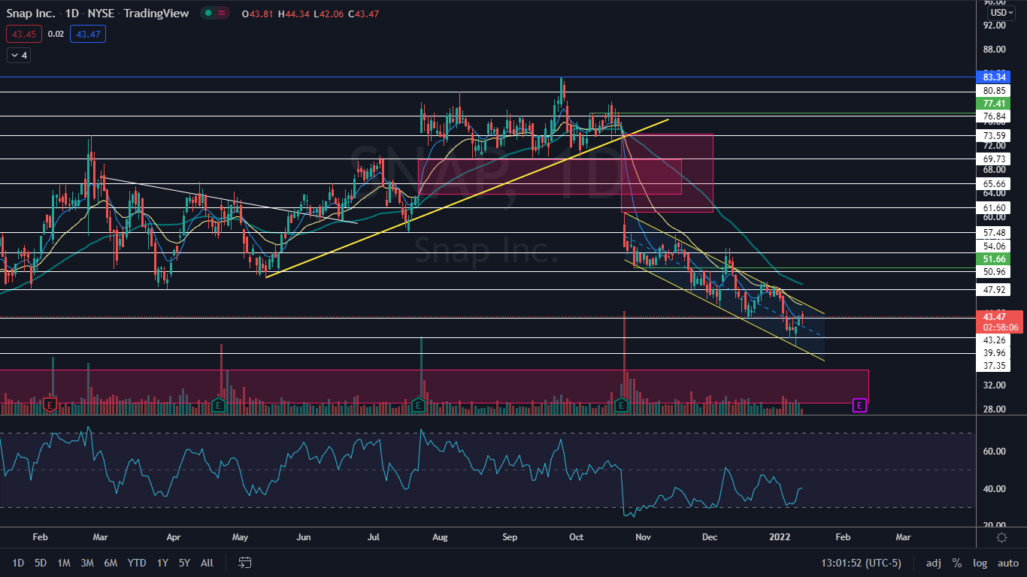Viewport: 1027px width, 577px height.
Task: Select the YTD time range
Action: click(137, 562)
